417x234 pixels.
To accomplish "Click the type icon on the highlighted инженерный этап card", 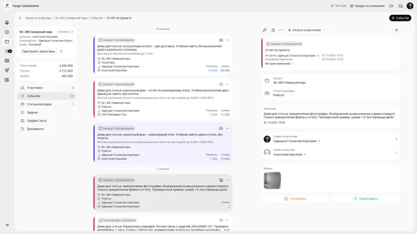I will (x=221, y=129).
